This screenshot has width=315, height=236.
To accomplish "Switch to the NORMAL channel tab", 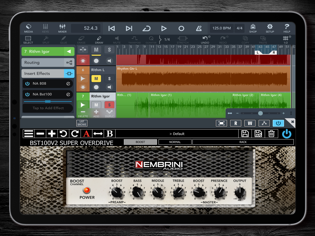I will tap(175, 142).
